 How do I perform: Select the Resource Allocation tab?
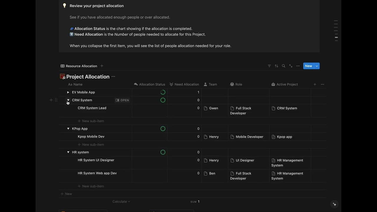pyautogui.click(x=79, y=66)
